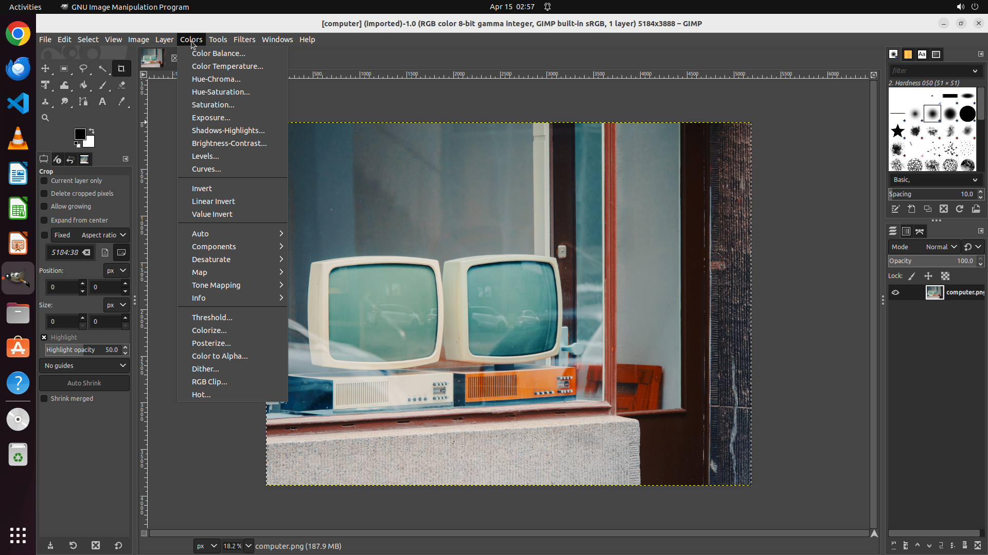Select the Paintbrush tool
988x555 pixels.
tap(103, 86)
